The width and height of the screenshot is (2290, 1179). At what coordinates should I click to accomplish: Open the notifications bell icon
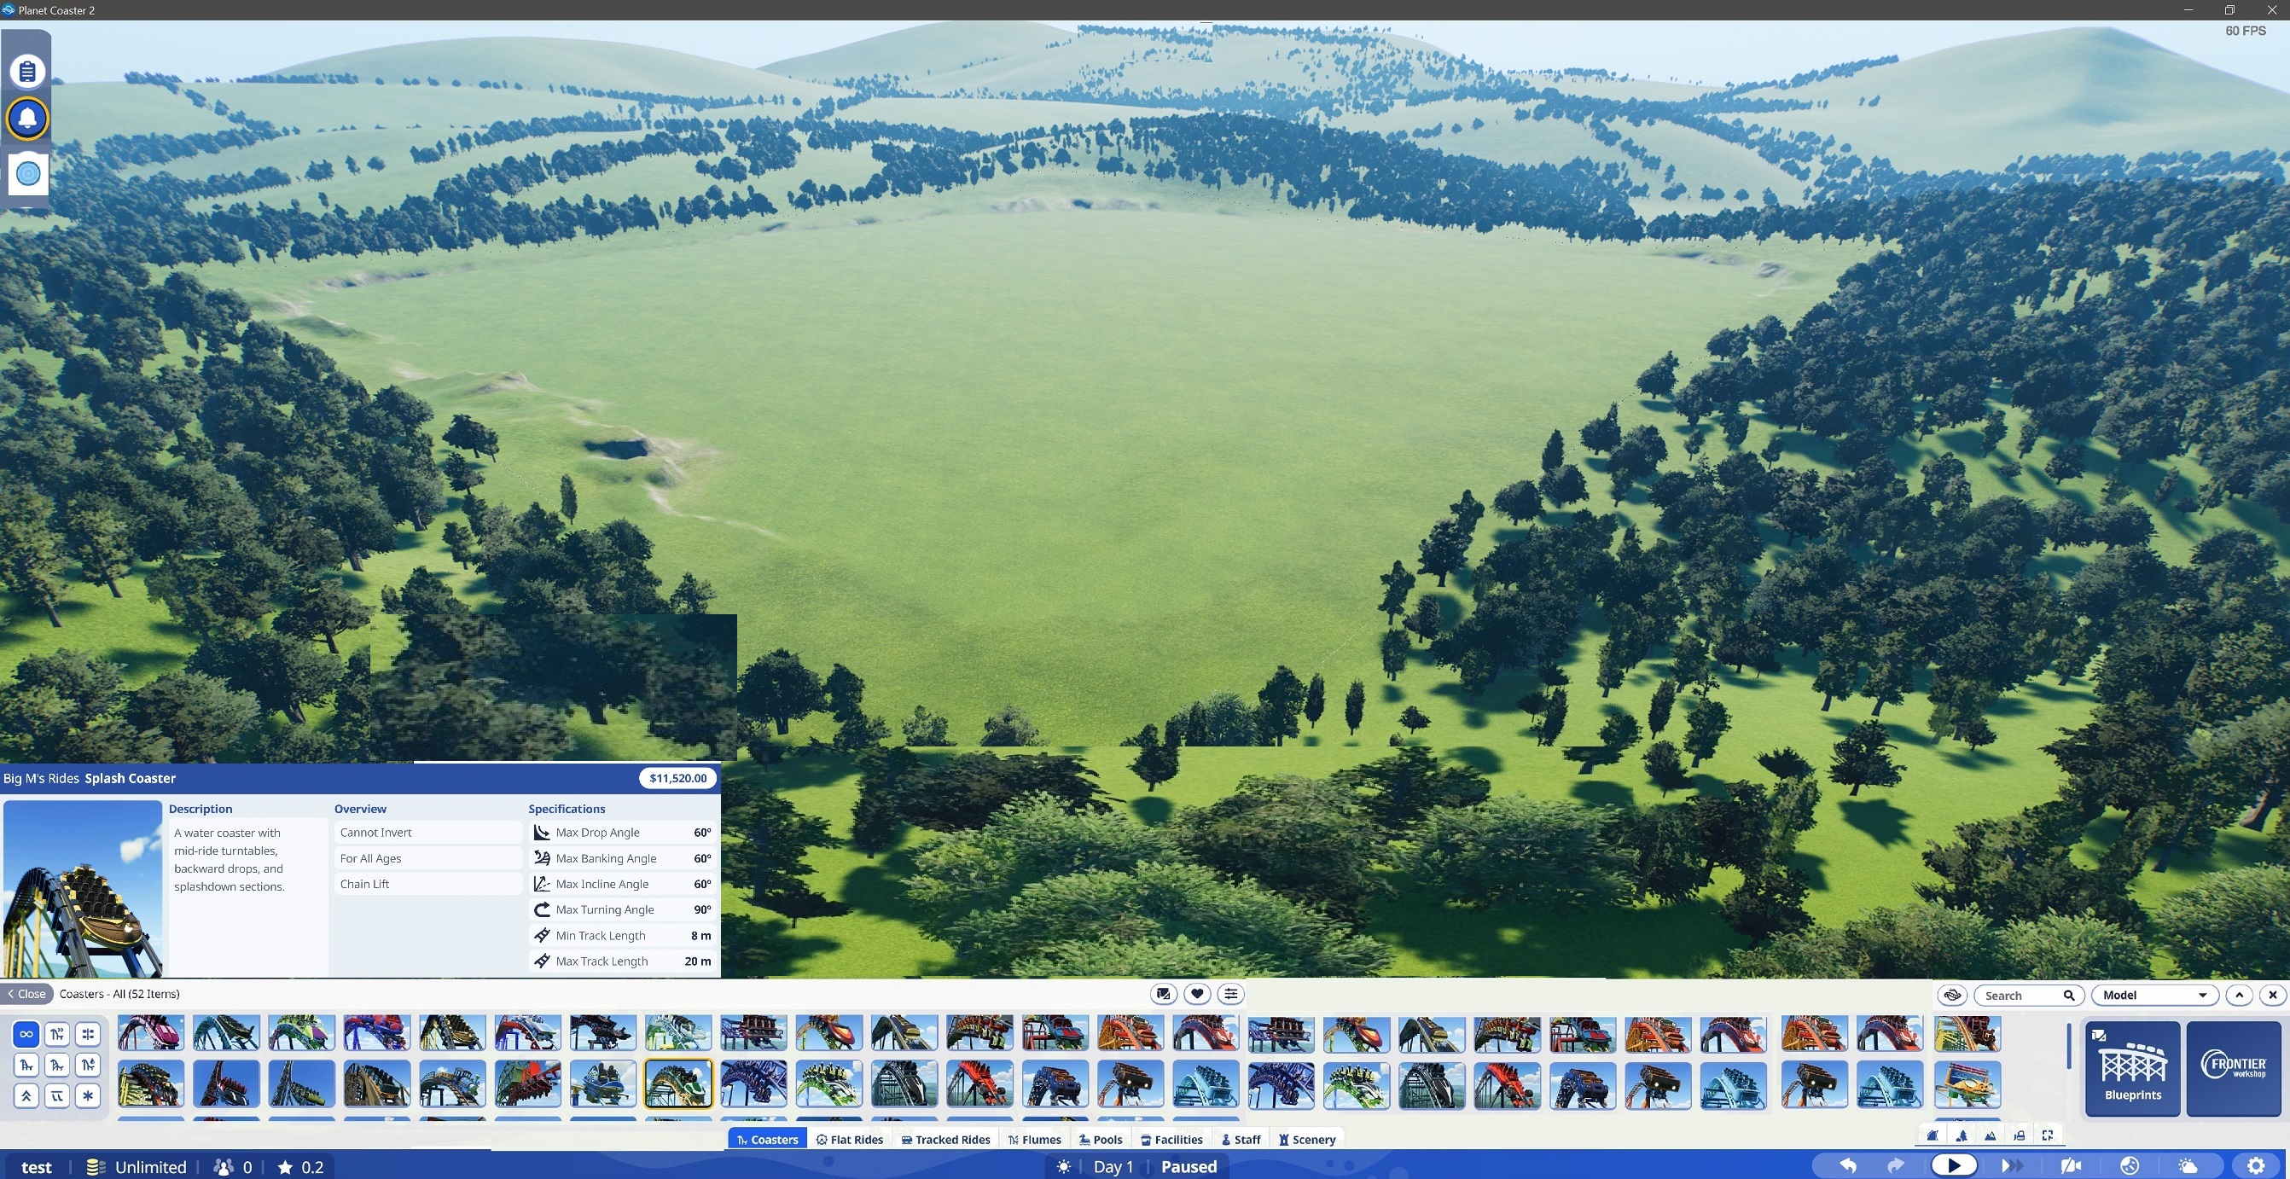coord(27,119)
